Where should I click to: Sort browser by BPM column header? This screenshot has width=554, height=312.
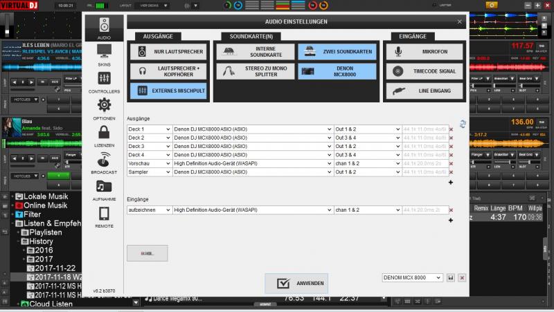coord(515,208)
